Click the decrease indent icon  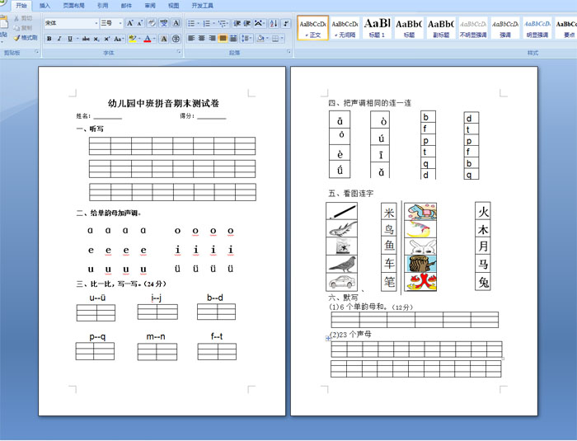[x=237, y=24]
